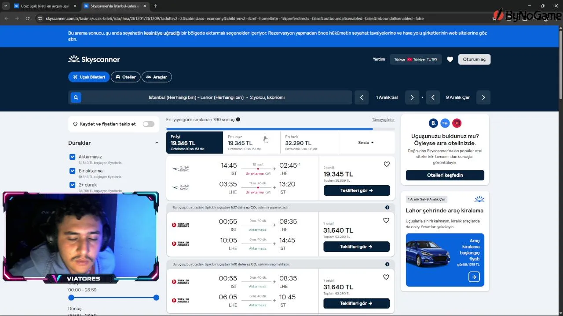Click Otelleri keşfedin button
Viewport: 563px width, 316px height.
tap(445, 175)
